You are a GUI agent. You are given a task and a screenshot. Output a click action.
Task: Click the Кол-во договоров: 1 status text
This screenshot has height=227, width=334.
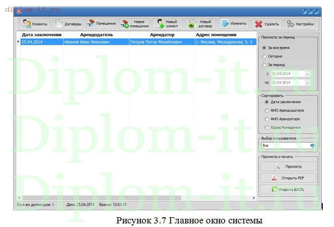(x=35, y=205)
